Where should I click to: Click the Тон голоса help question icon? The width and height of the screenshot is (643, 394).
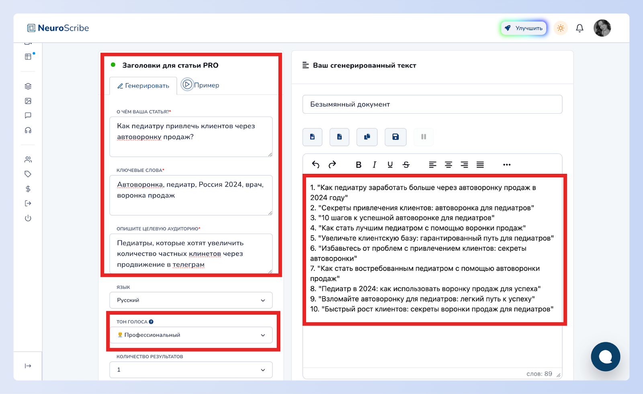(x=151, y=322)
